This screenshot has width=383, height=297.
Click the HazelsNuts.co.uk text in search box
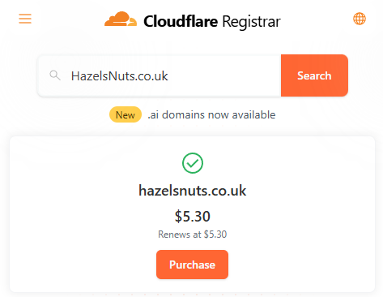coord(120,76)
